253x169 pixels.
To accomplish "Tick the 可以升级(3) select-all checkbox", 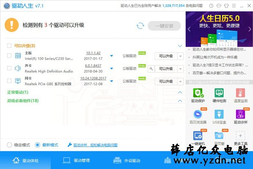I will click(9, 46).
